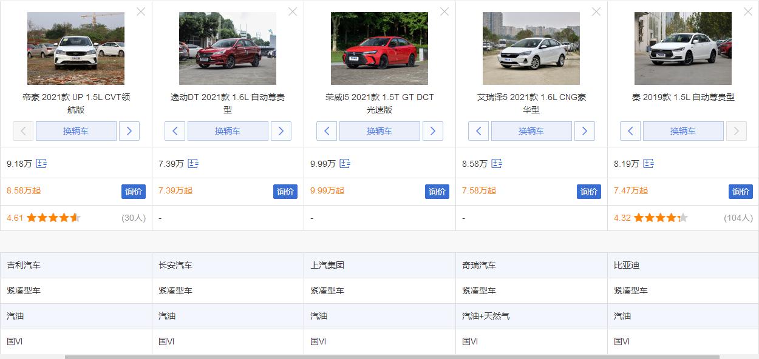
Task: Remove 秦 from the comparison
Action: pos(748,11)
